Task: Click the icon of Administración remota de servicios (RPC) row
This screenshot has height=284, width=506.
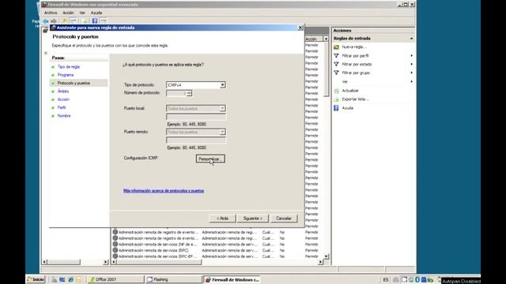Action: [115, 250]
